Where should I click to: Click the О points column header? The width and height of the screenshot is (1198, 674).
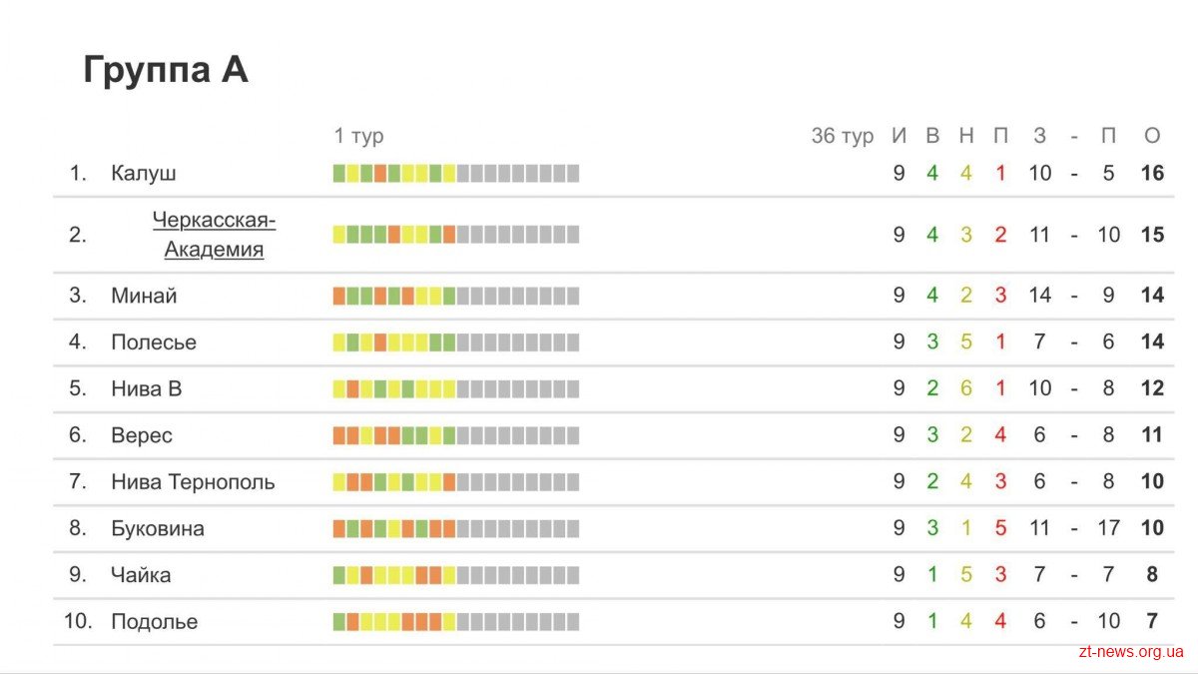(1152, 136)
